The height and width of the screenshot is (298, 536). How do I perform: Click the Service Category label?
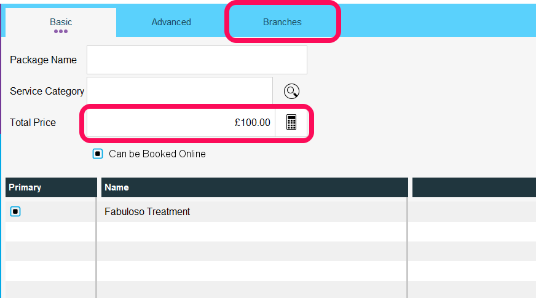(47, 92)
